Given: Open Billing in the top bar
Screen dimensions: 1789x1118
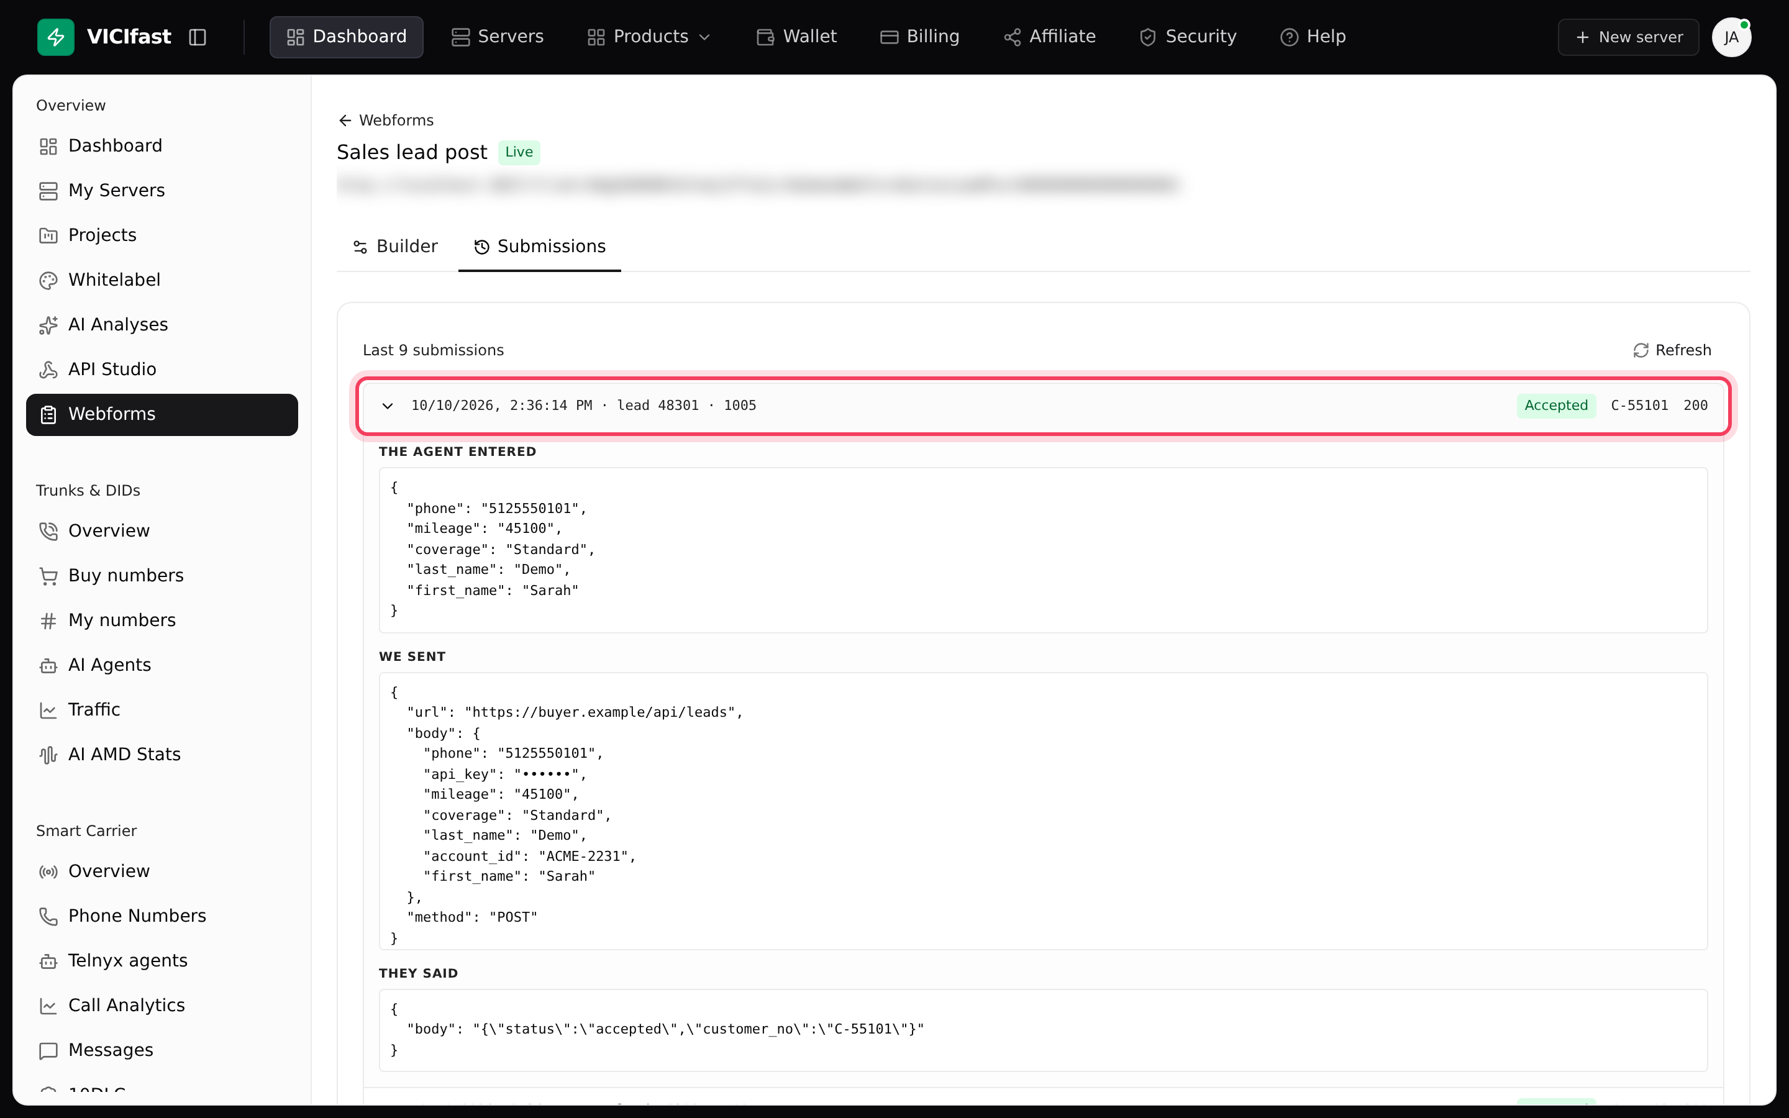Looking at the screenshot, I should [x=919, y=37].
